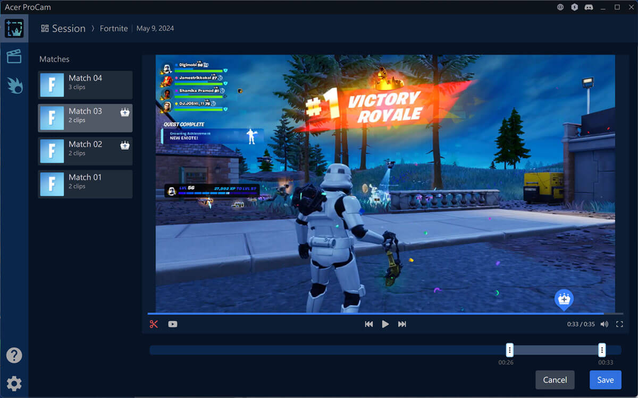
Task: Click the globe language icon
Action: 560,7
